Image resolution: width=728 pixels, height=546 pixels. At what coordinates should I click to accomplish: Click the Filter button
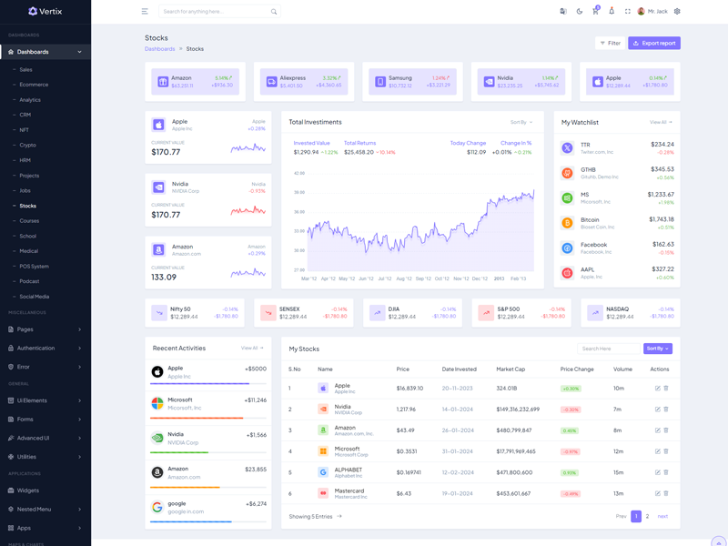click(x=610, y=43)
